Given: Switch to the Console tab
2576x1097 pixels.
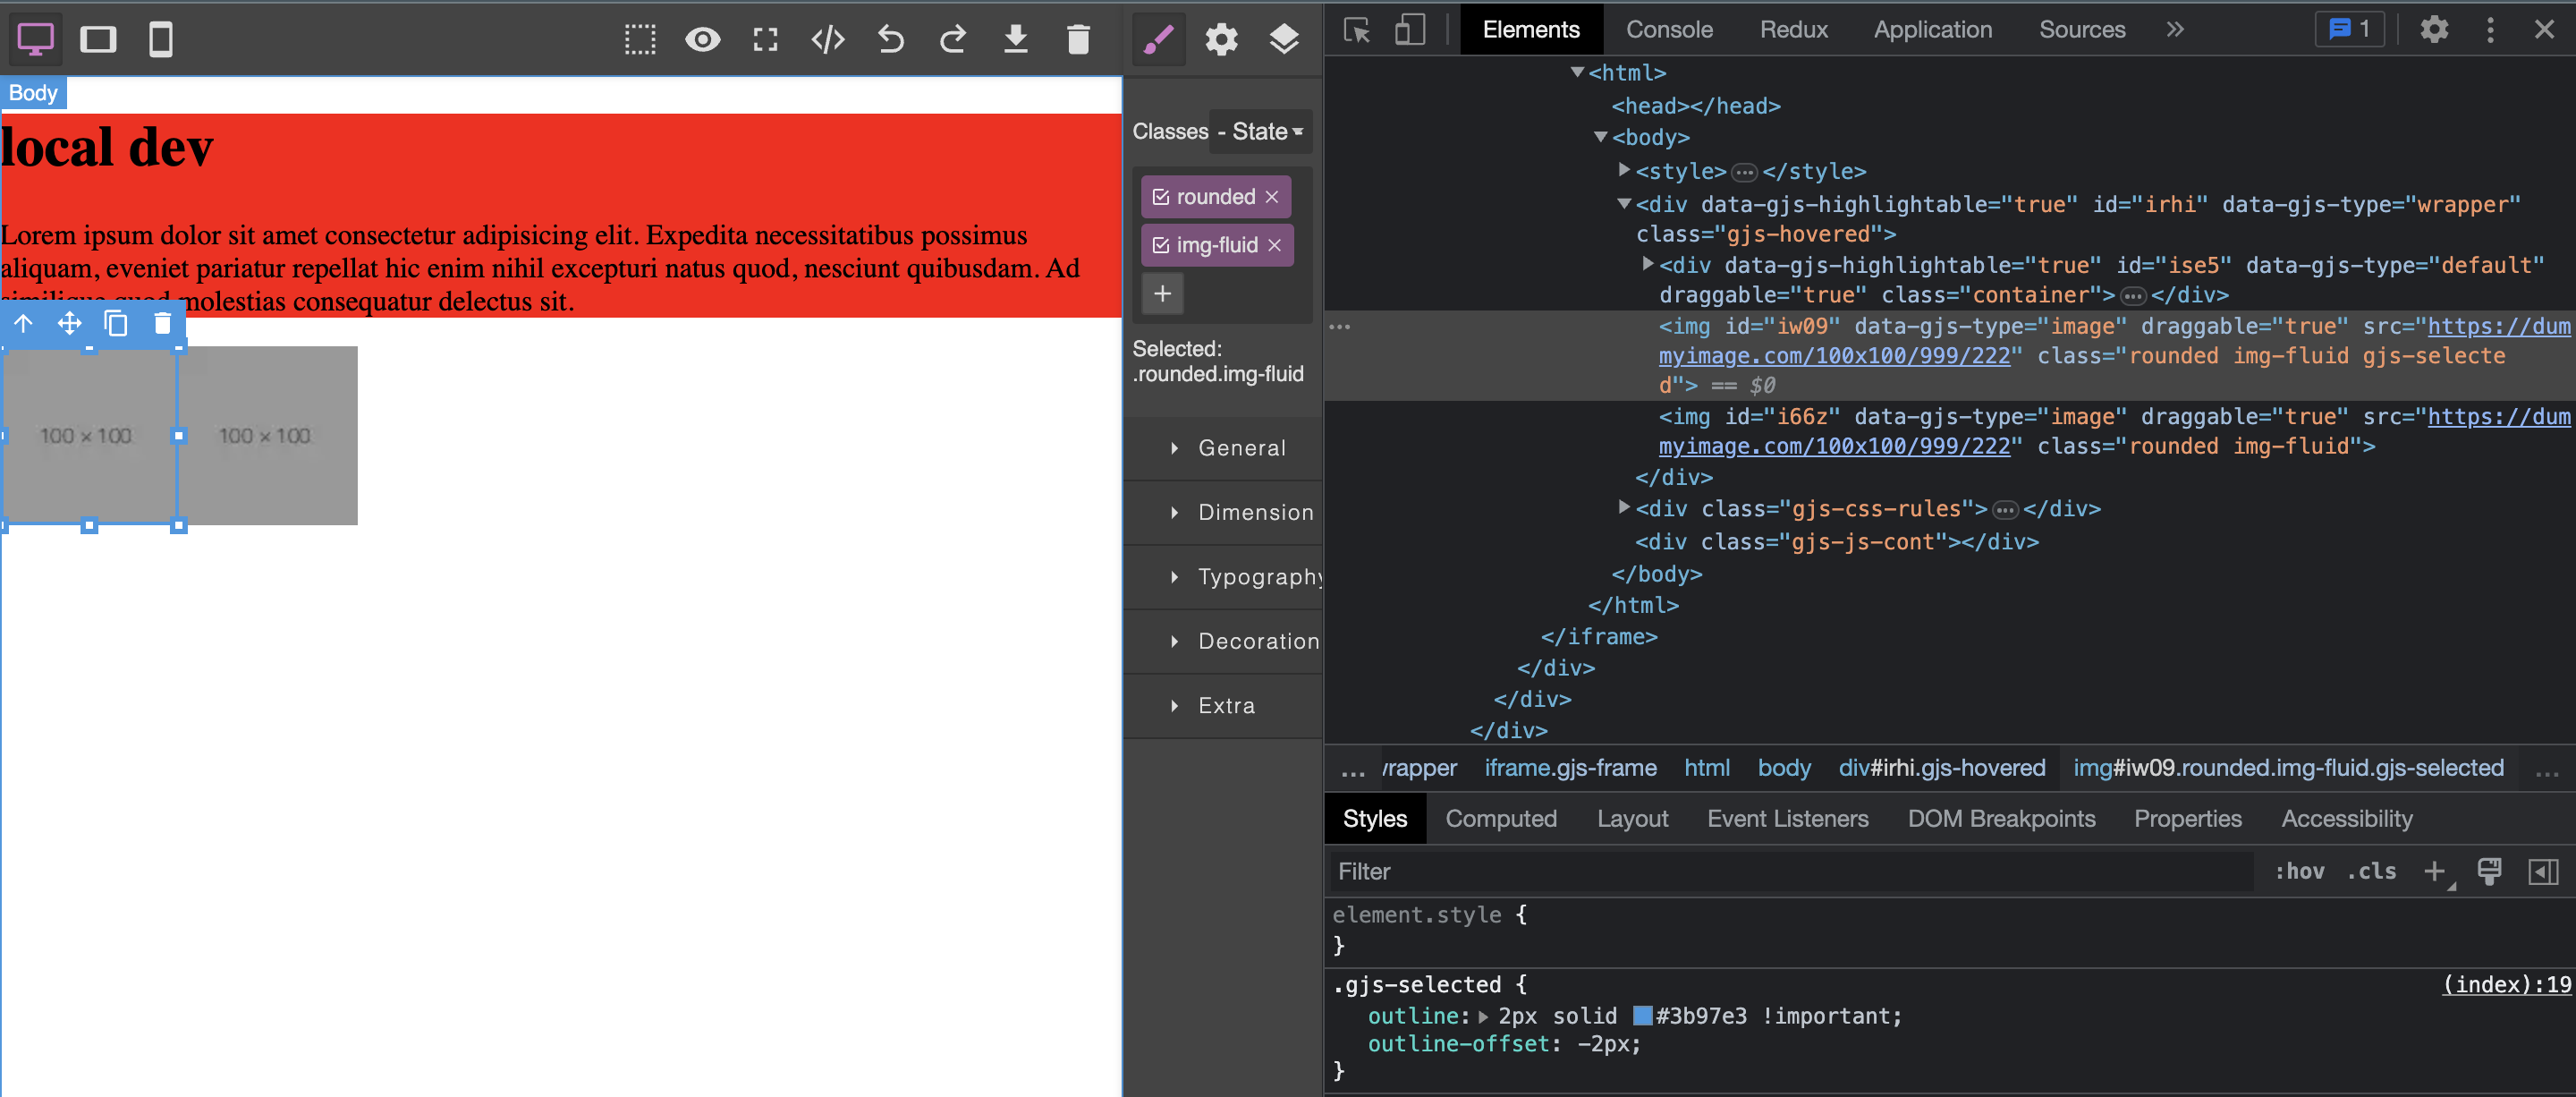Looking at the screenshot, I should click(1668, 30).
